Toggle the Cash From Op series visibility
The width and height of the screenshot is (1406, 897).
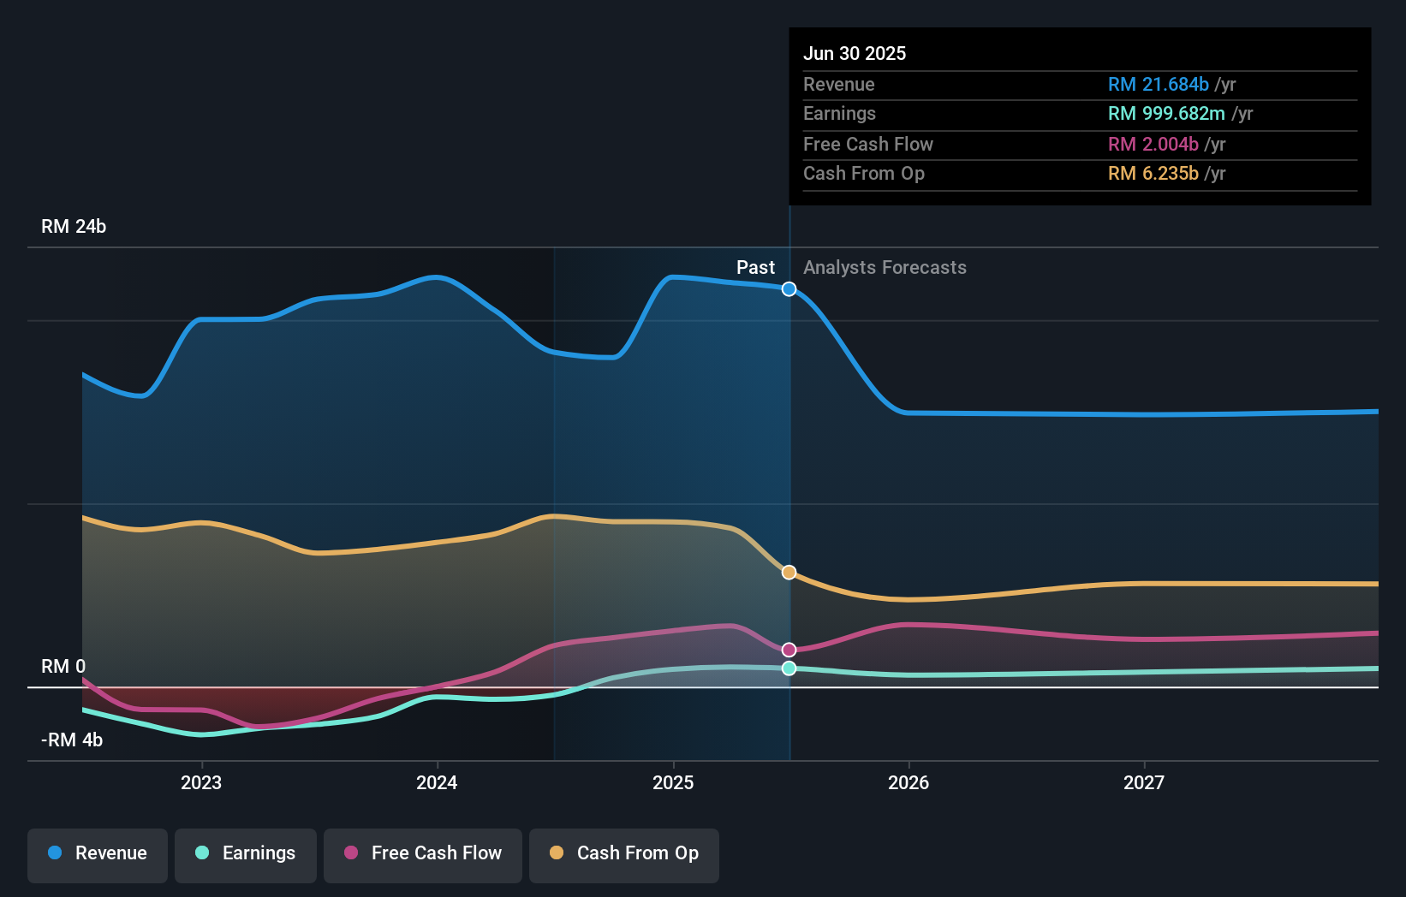623,853
